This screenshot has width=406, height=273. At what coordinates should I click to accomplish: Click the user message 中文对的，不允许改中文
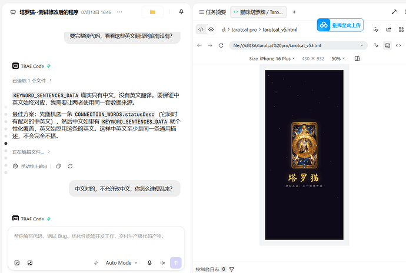click(125, 188)
